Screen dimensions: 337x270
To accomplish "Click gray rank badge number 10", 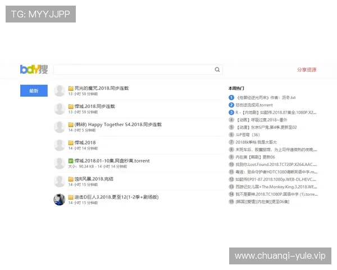I will (x=231, y=164).
